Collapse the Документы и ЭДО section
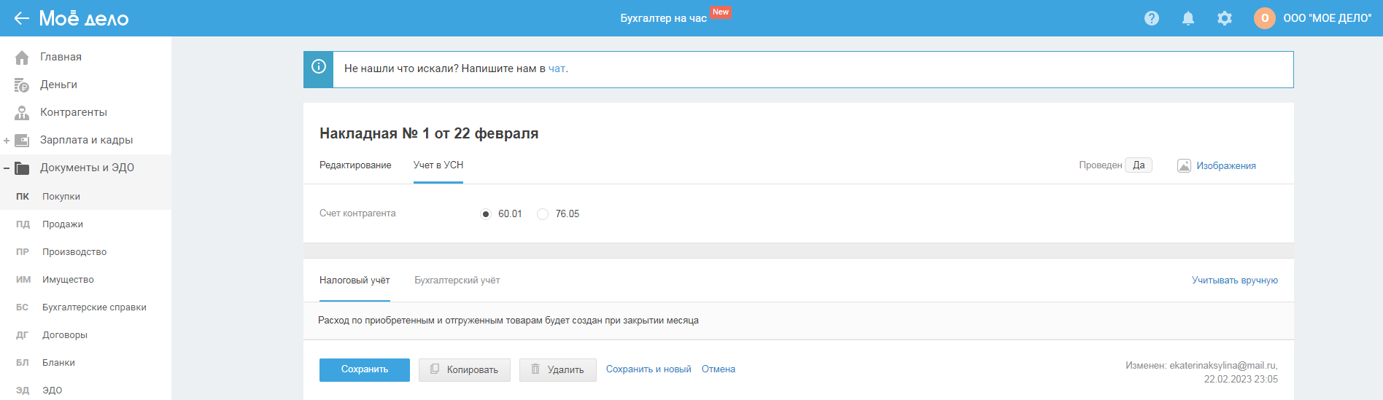The width and height of the screenshot is (1383, 400). 7,168
